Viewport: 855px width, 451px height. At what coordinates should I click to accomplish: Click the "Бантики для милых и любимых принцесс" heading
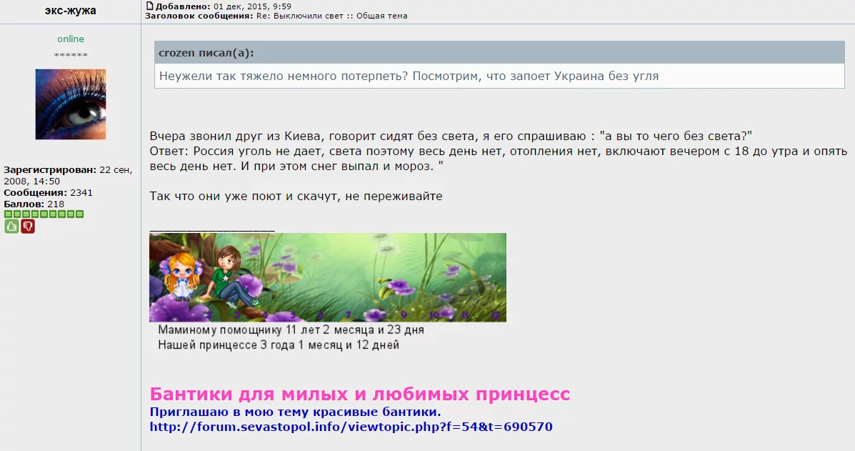tap(359, 393)
